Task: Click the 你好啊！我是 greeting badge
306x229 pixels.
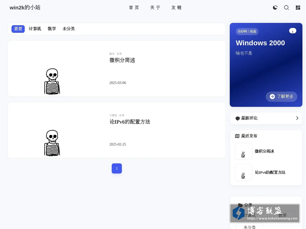Action: click(247, 32)
